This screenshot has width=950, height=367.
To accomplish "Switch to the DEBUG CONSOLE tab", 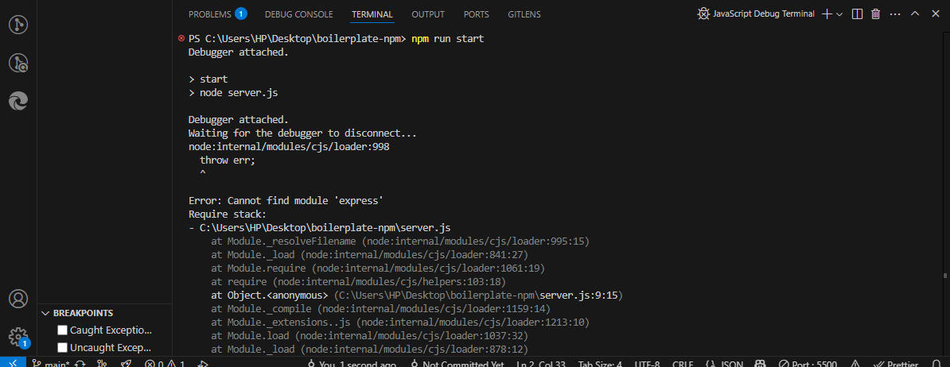I will pos(298,14).
